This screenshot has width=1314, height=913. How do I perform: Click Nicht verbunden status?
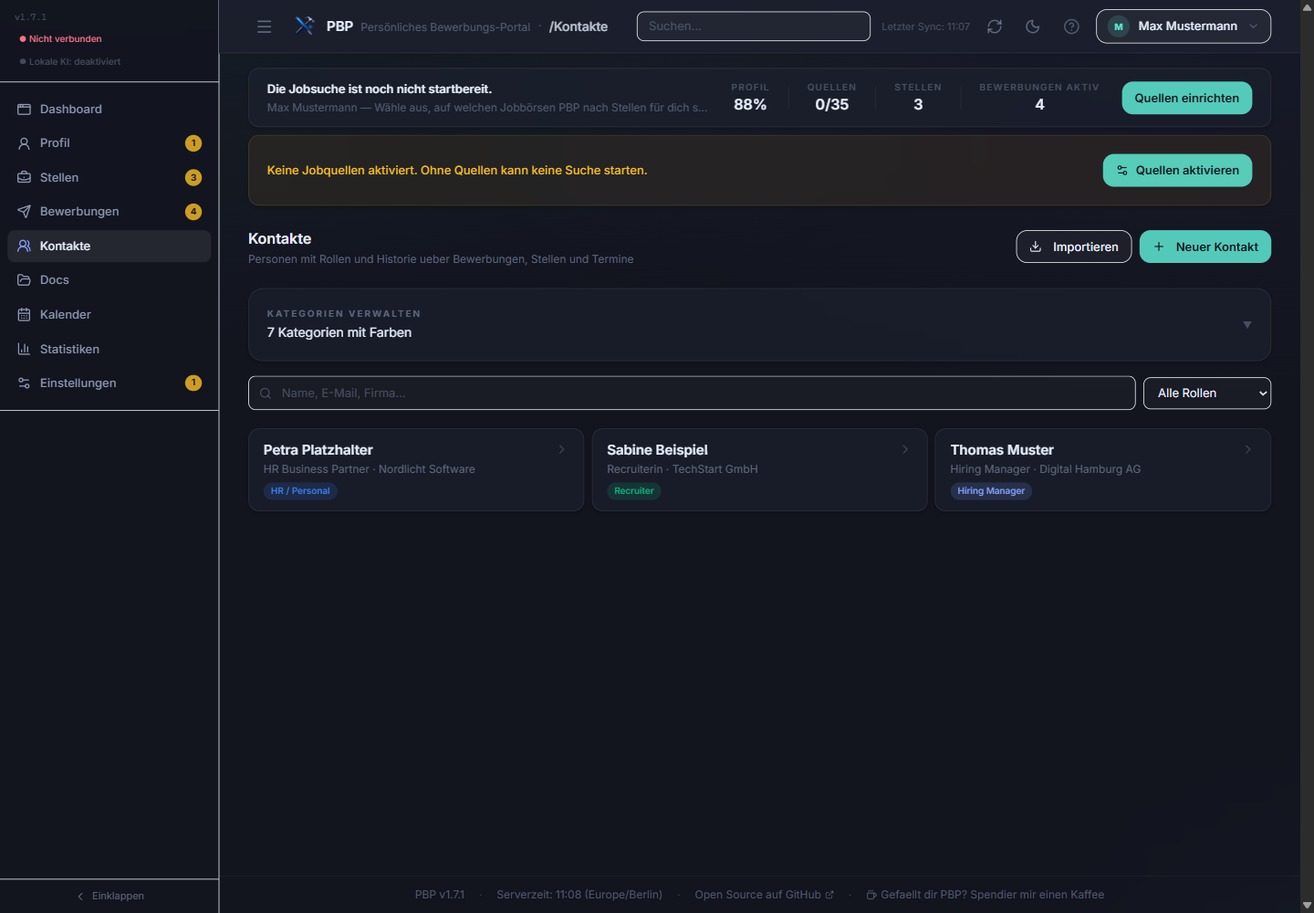[x=60, y=39]
